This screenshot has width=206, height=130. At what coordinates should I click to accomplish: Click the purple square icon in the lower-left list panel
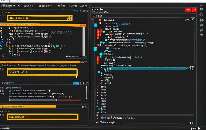coord(20,87)
